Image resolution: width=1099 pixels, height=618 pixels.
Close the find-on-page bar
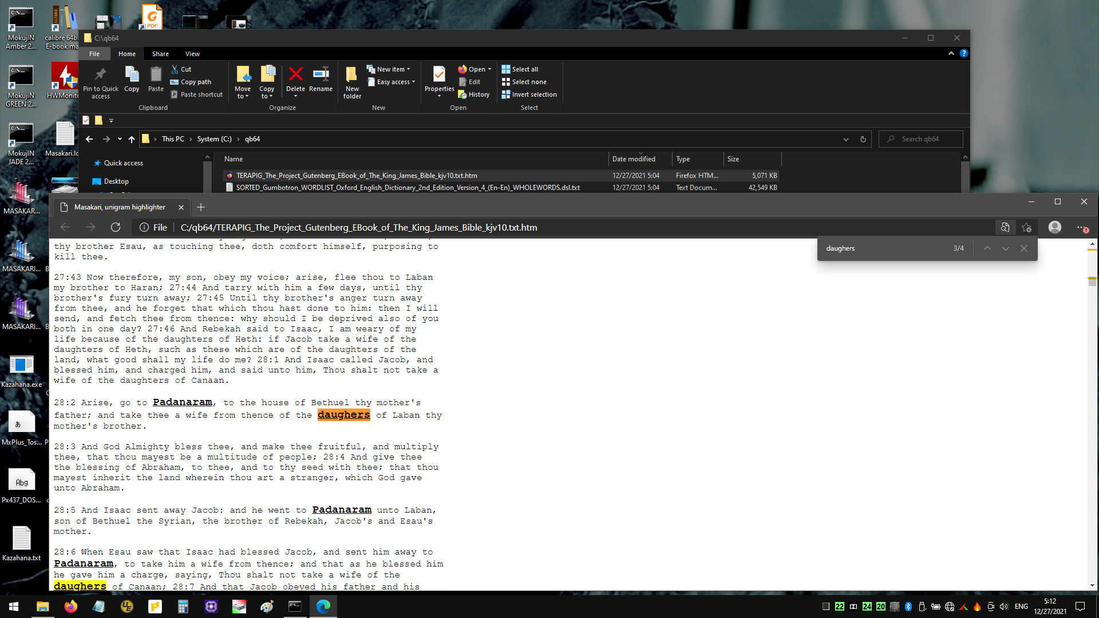pyautogui.click(x=1024, y=248)
